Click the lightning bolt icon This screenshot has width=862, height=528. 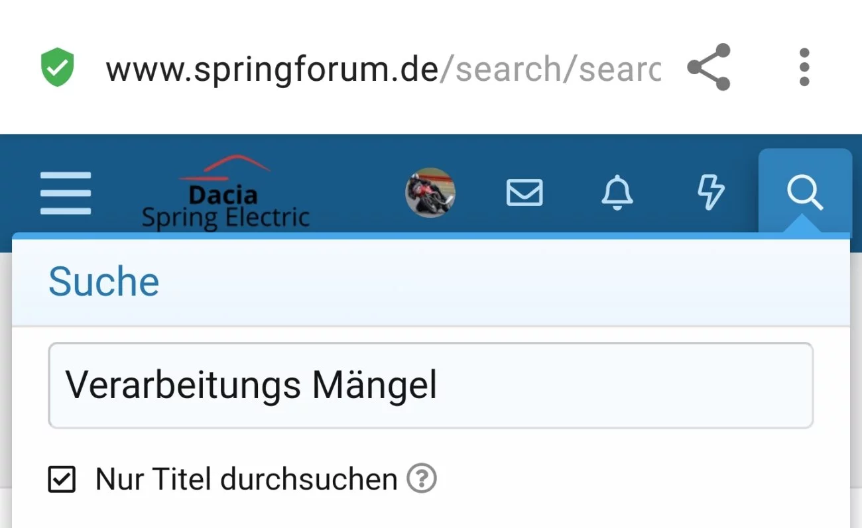[x=711, y=193]
